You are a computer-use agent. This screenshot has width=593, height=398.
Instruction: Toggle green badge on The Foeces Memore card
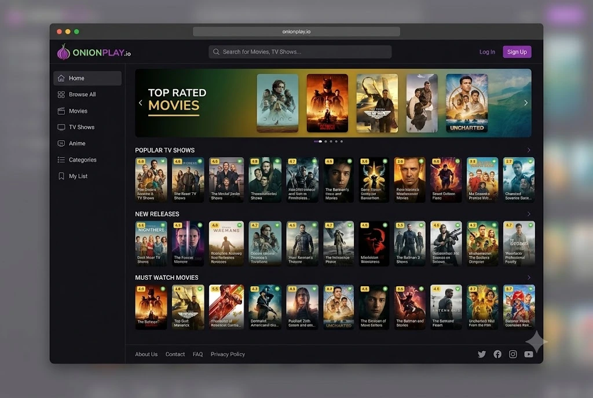click(200, 225)
